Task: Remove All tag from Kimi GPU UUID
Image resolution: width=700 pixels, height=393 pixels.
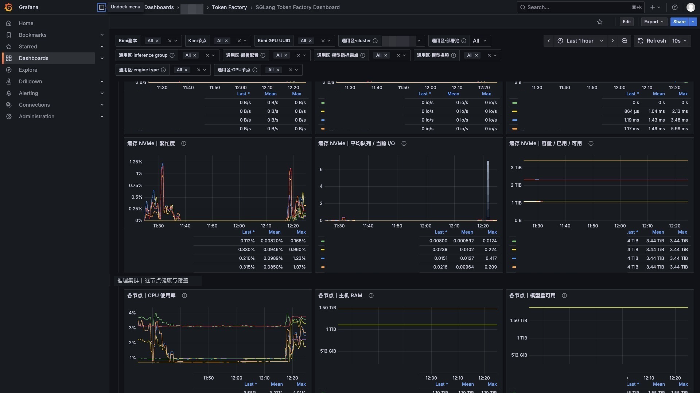Action: coord(310,41)
